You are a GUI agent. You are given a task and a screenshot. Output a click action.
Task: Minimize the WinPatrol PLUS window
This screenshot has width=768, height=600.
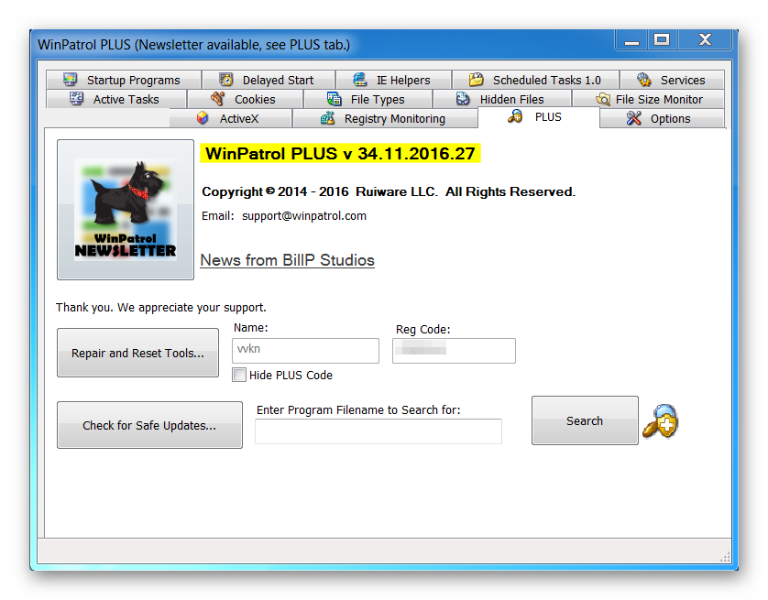(x=631, y=40)
